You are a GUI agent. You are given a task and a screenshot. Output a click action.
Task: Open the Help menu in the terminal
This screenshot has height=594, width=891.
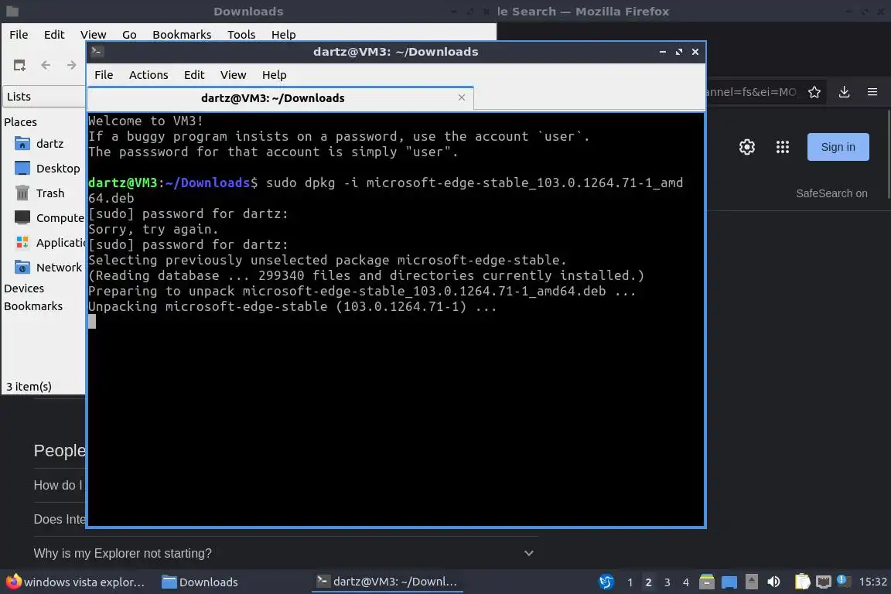[x=274, y=75]
